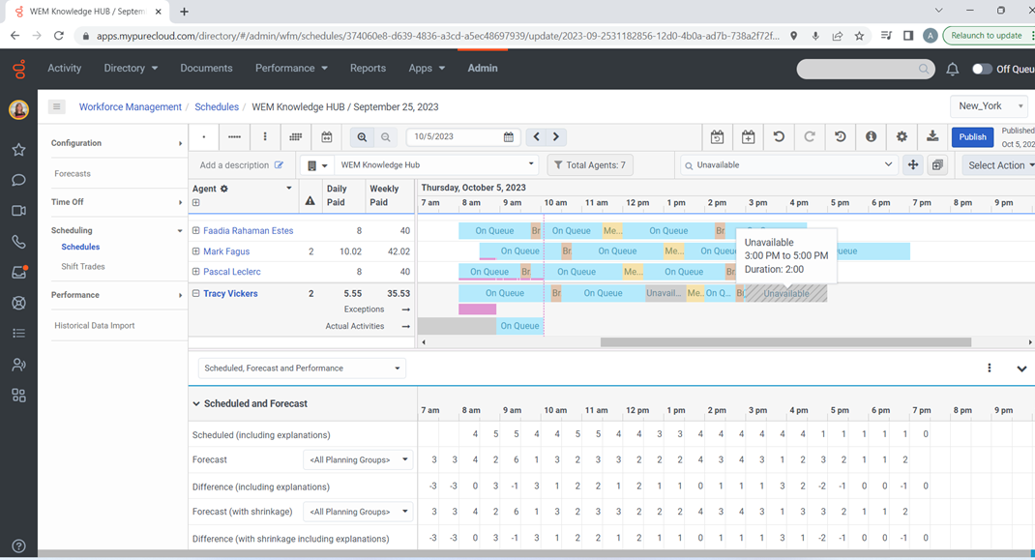Click the undo arrow in schedule toolbar
The image size is (1035, 560).
[x=779, y=137]
